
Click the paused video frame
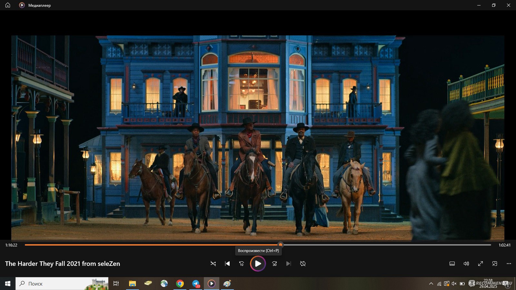(x=258, y=138)
